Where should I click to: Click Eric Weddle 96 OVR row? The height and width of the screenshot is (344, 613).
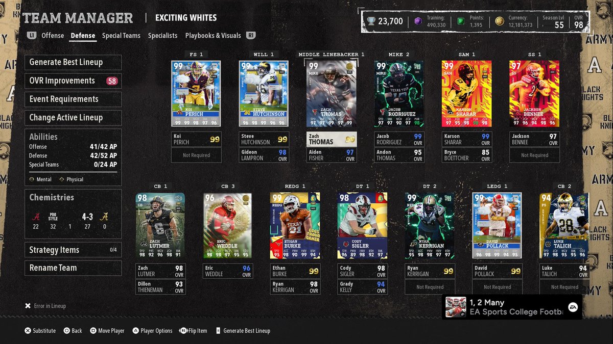(x=228, y=271)
